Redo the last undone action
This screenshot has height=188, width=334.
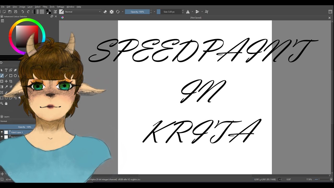28,12
